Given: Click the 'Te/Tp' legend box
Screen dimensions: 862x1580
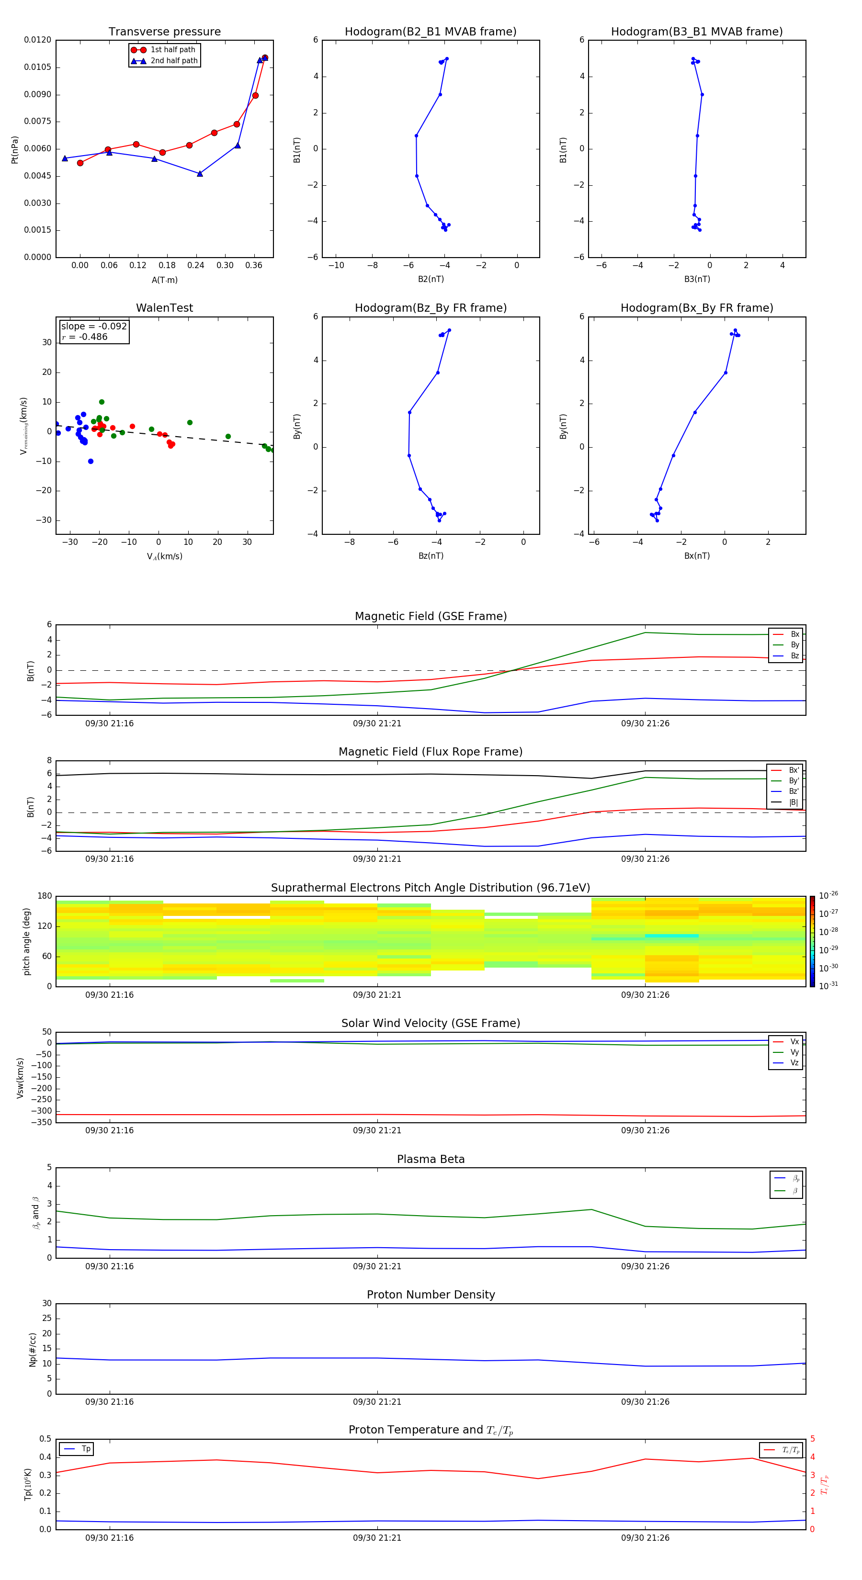Looking at the screenshot, I should 781,1451.
